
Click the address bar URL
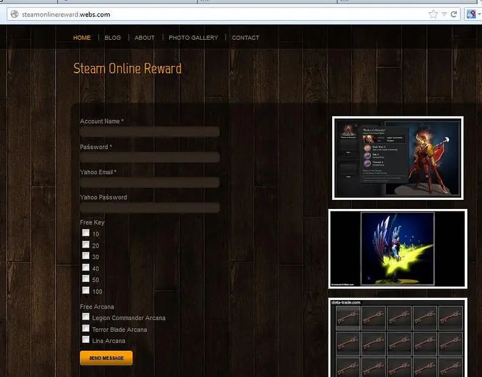66,15
